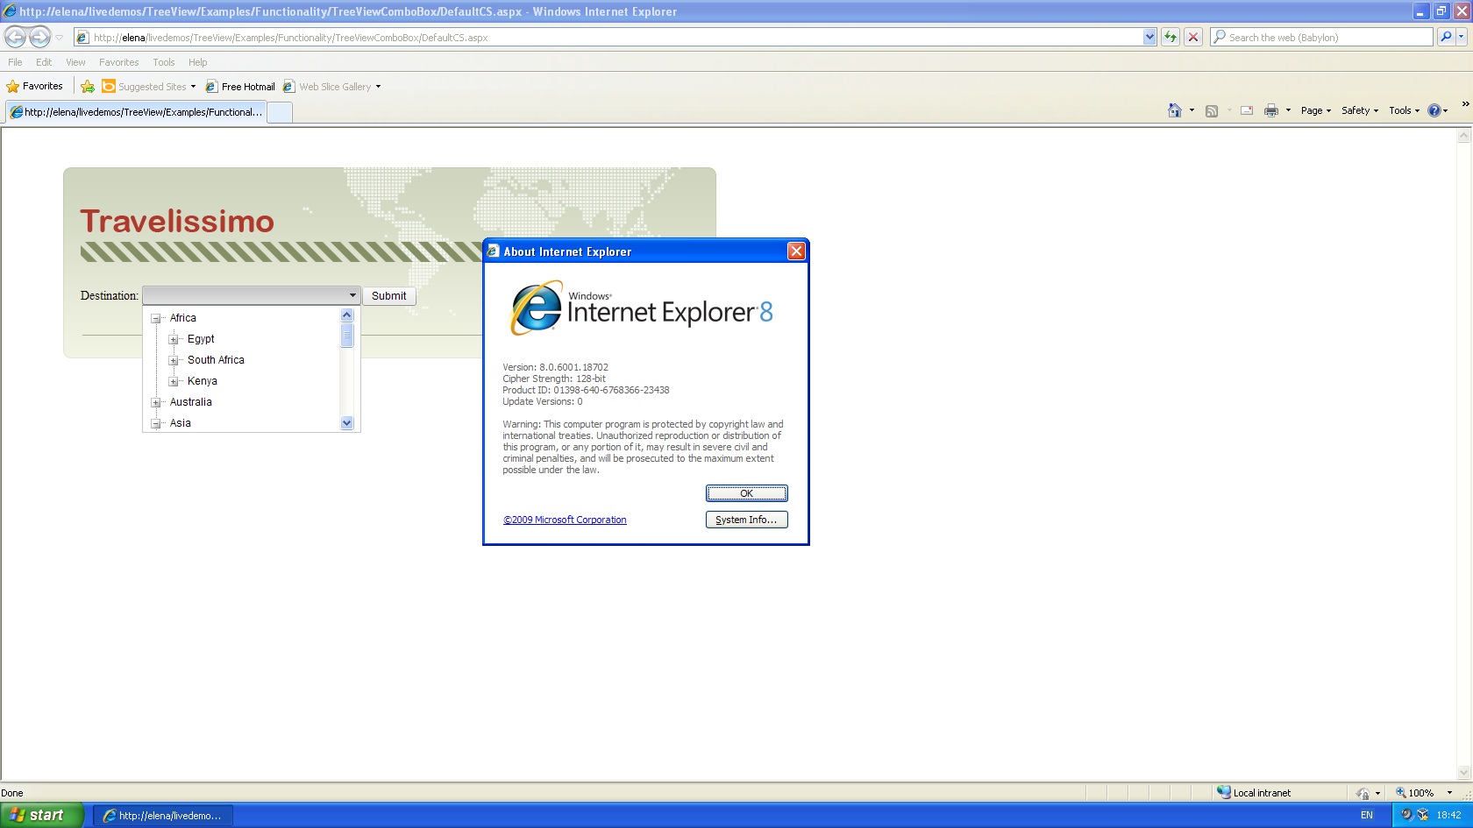Screen dimensions: 1473x828
Task: Show more command bar buttons chevron
Action: click(1465, 104)
